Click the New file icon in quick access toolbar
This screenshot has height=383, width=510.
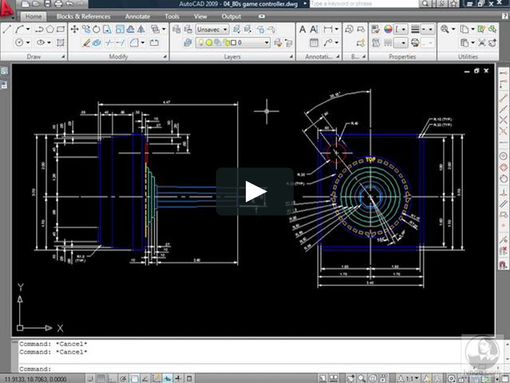[25, 4]
